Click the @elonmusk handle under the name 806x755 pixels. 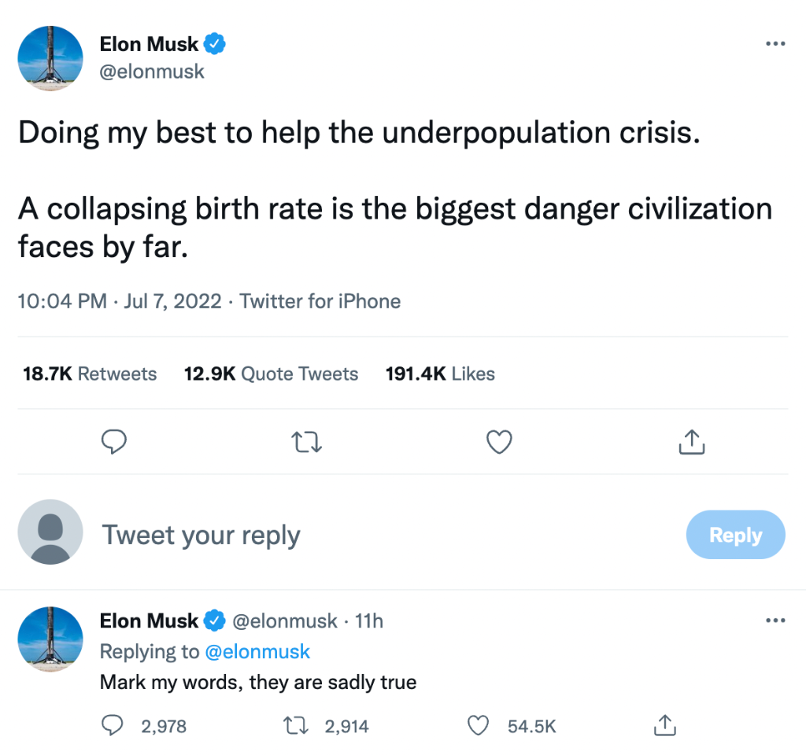tap(152, 72)
